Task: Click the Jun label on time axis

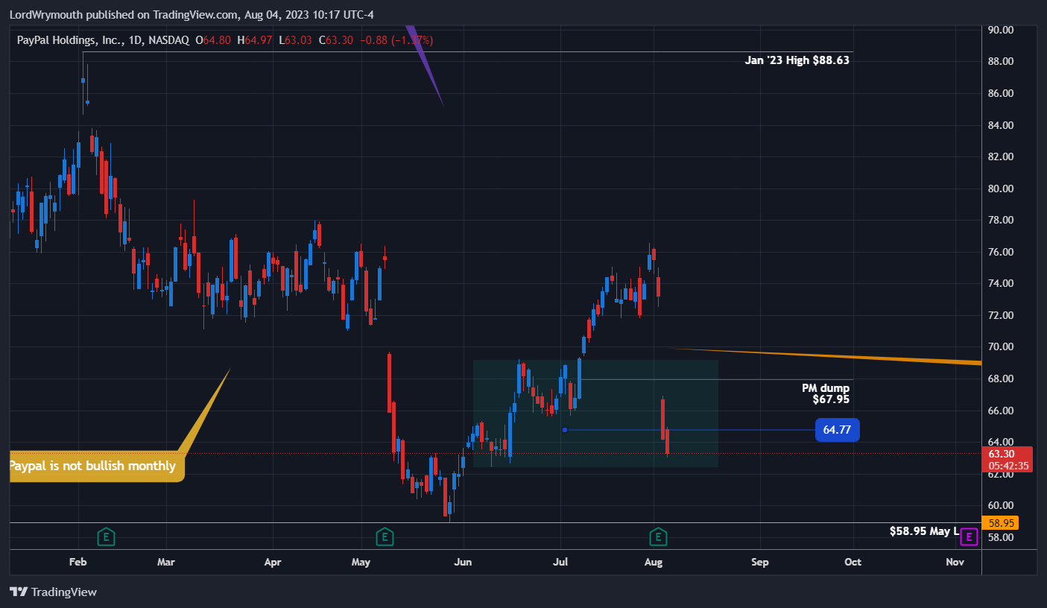Action: (464, 562)
